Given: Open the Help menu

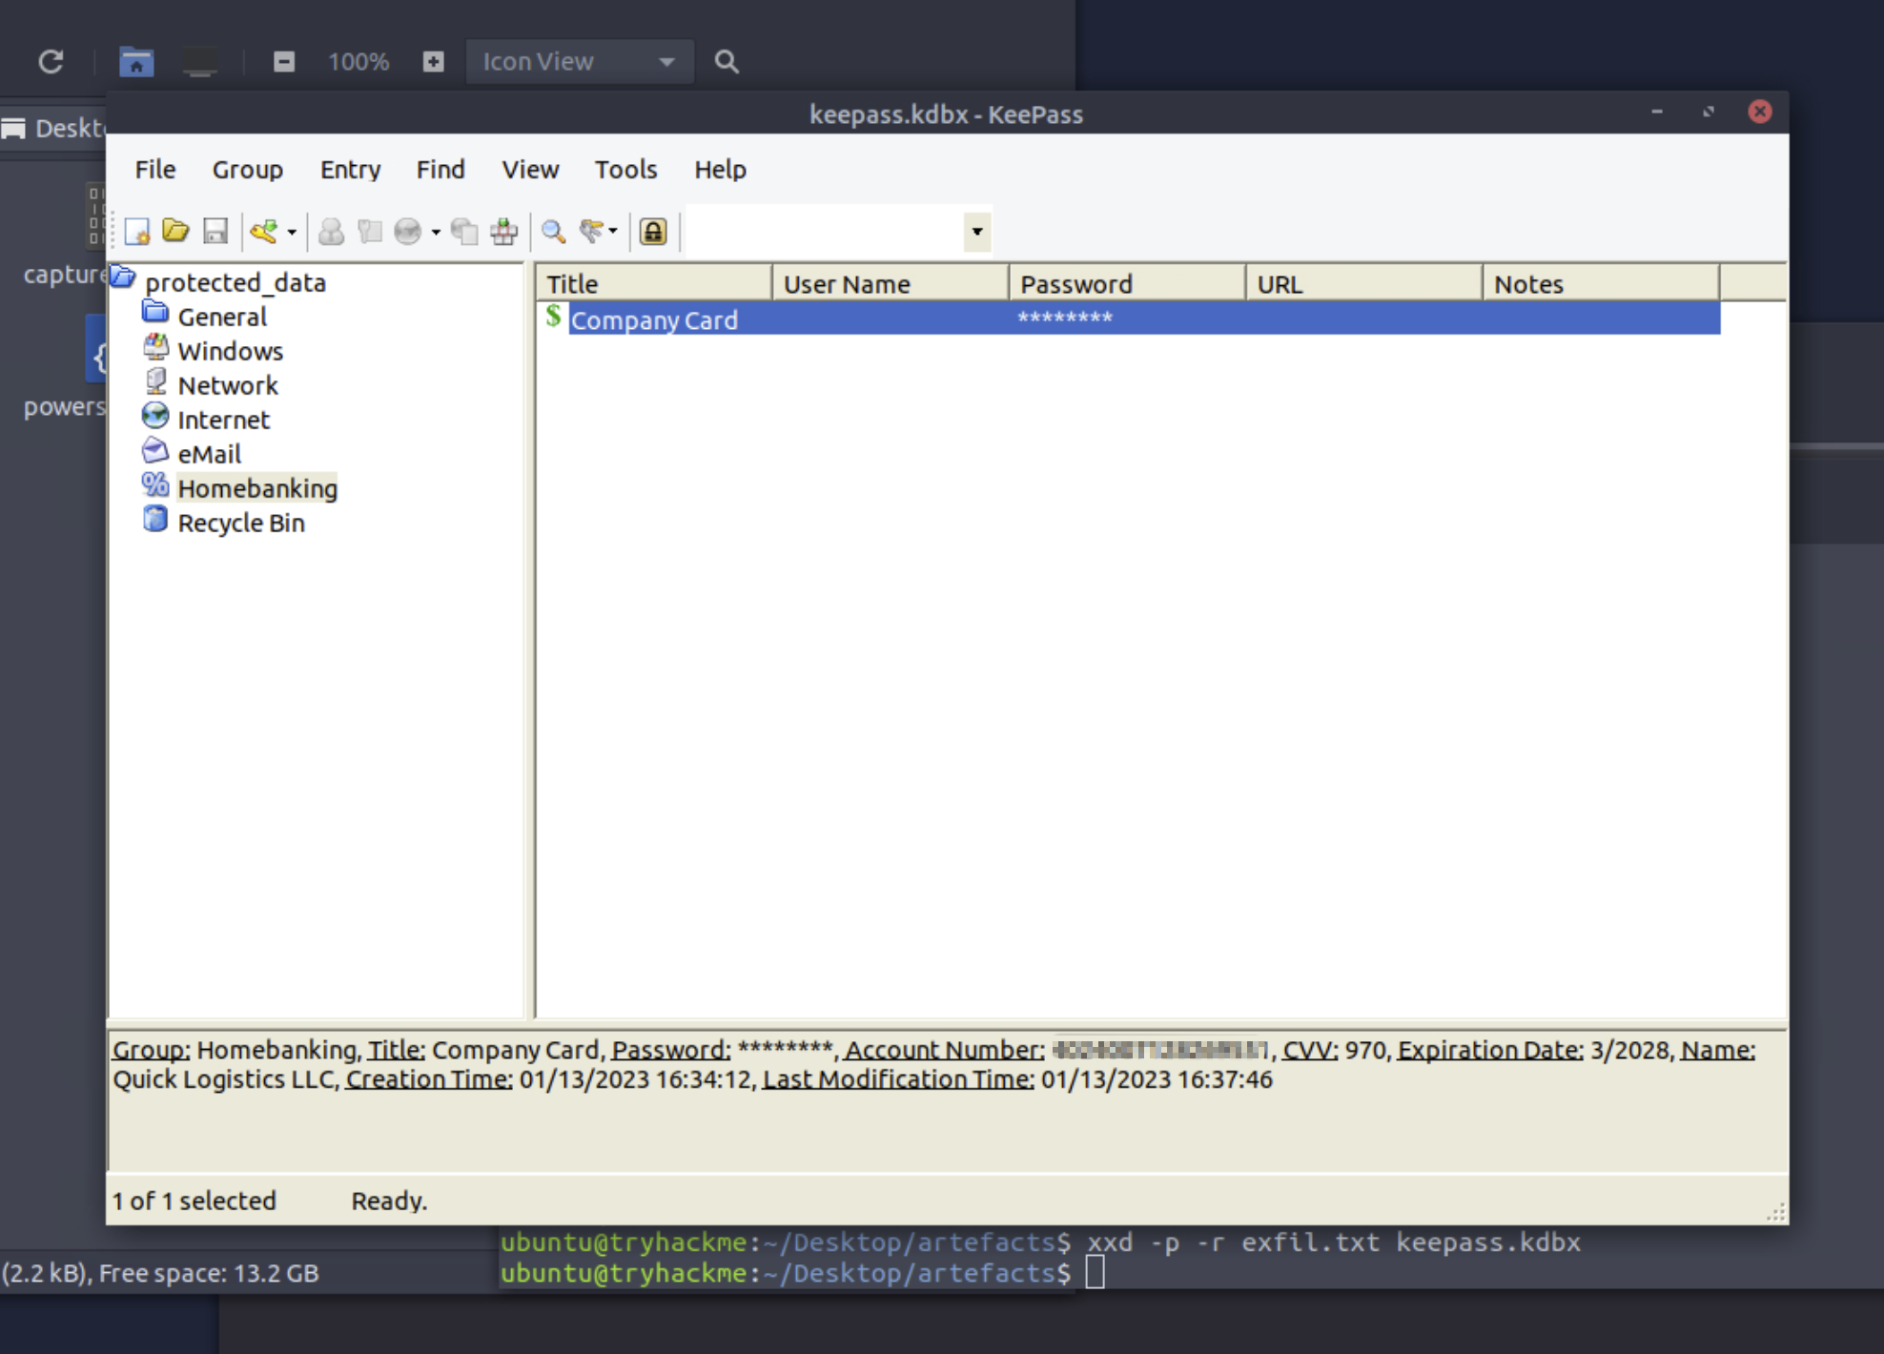Looking at the screenshot, I should click(720, 170).
